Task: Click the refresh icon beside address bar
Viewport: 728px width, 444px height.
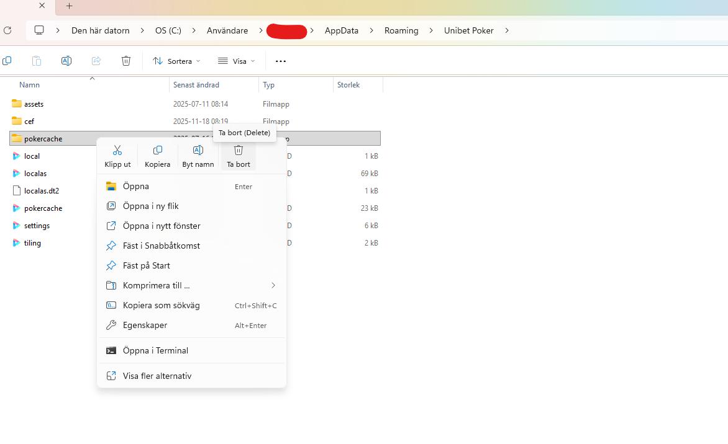Action: coord(7,30)
